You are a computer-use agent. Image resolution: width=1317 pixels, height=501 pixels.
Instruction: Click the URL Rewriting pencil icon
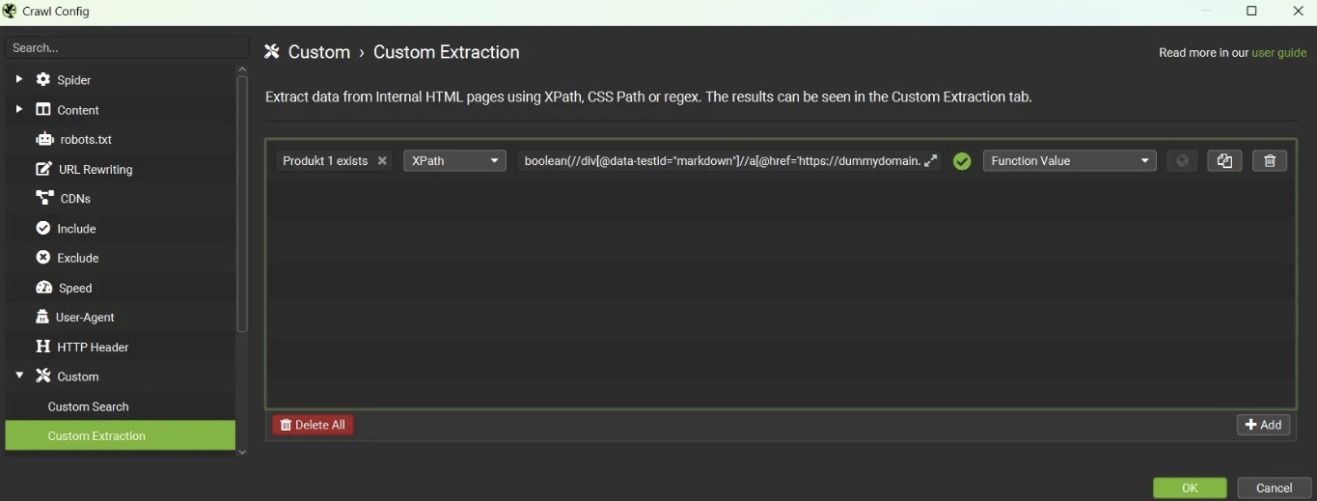[43, 169]
